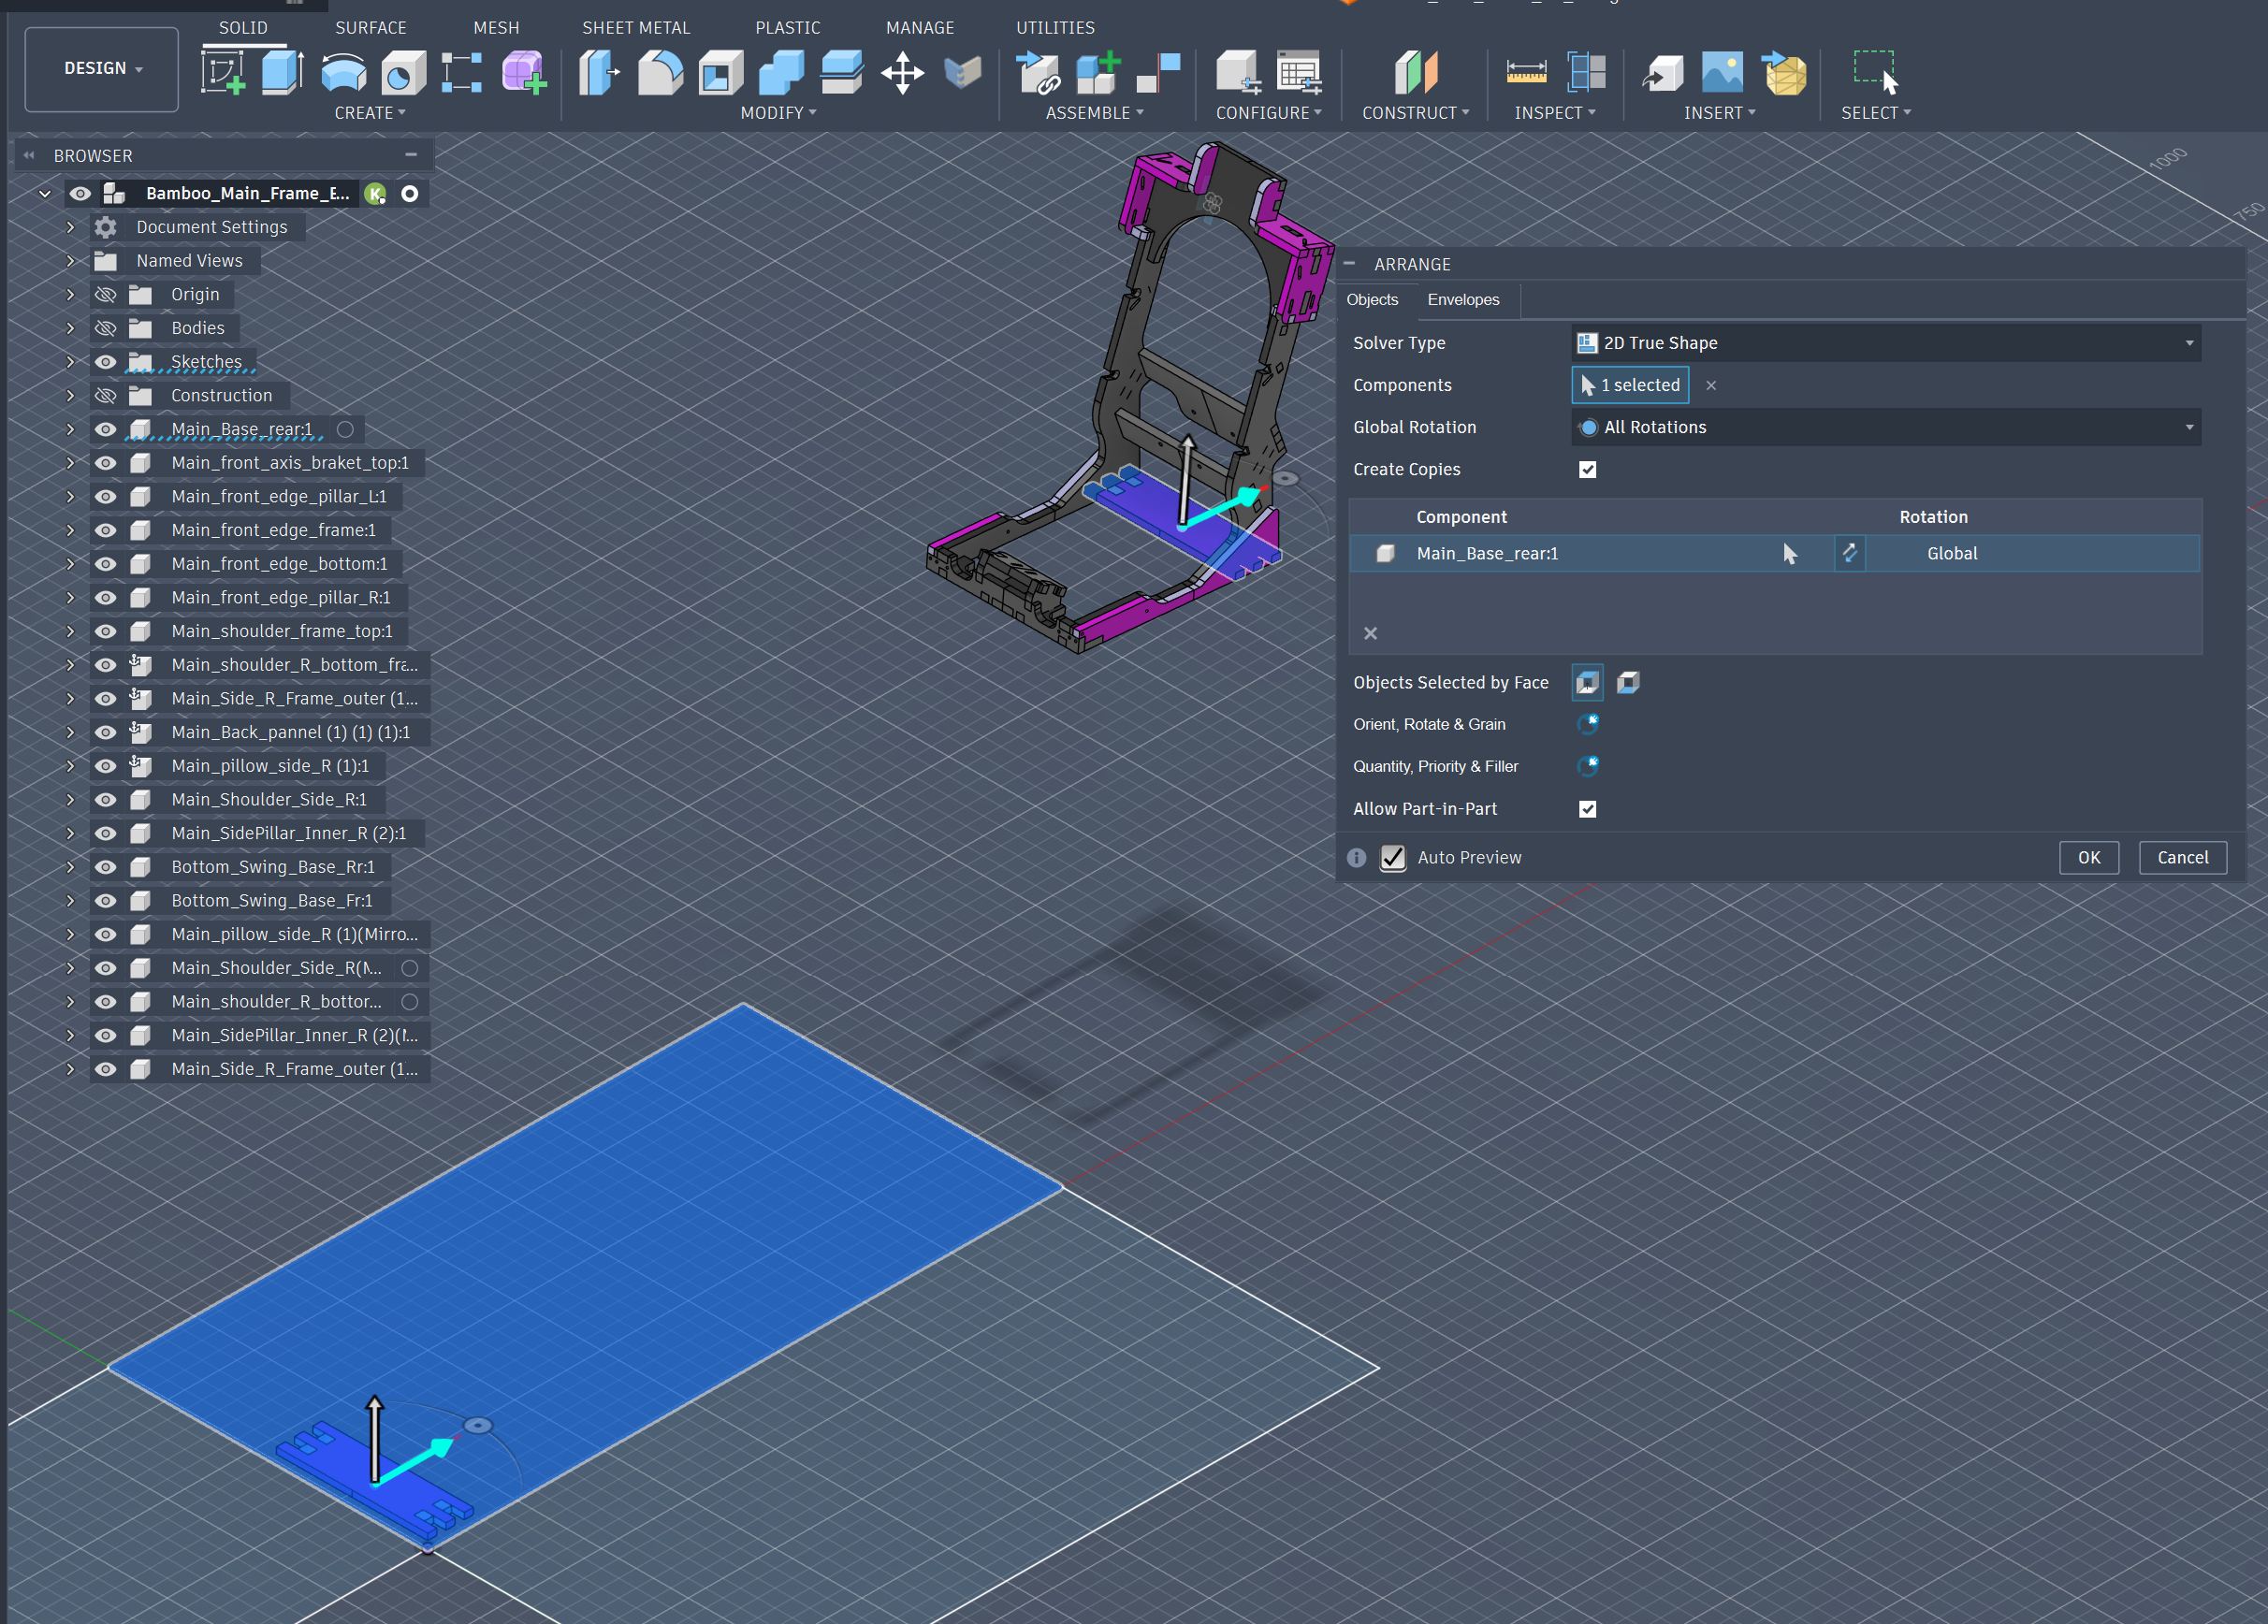Click Cancel in the Arrange dialog
This screenshot has height=1624, width=2268.
coord(2182,857)
